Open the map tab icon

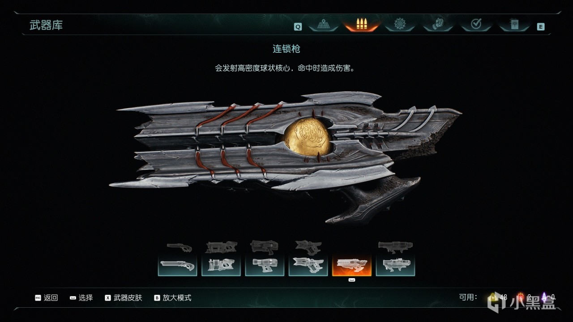(323, 25)
